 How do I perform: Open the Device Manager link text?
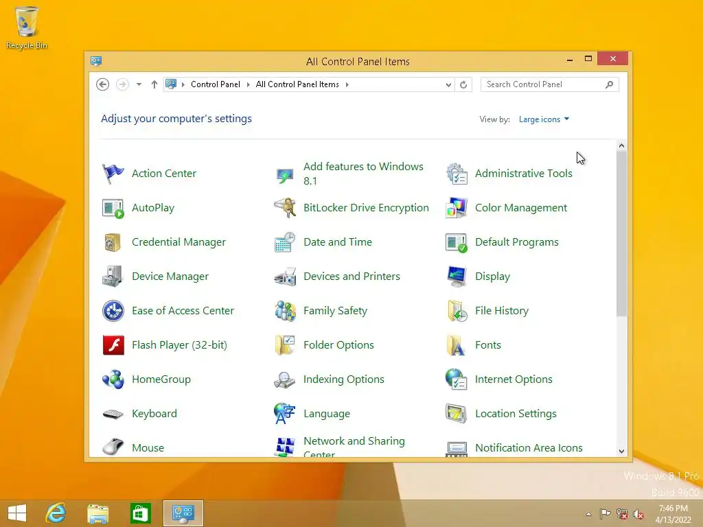(x=170, y=277)
